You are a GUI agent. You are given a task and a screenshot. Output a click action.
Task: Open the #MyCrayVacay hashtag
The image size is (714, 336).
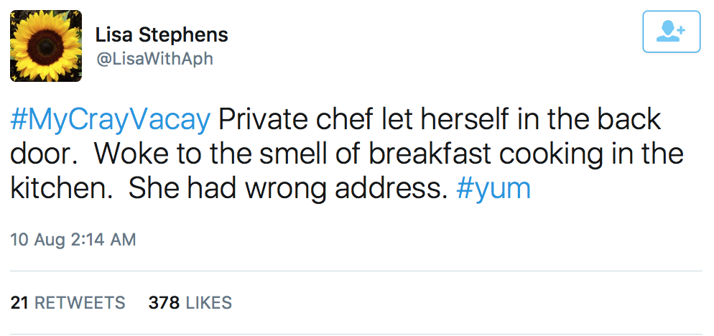[110, 119]
